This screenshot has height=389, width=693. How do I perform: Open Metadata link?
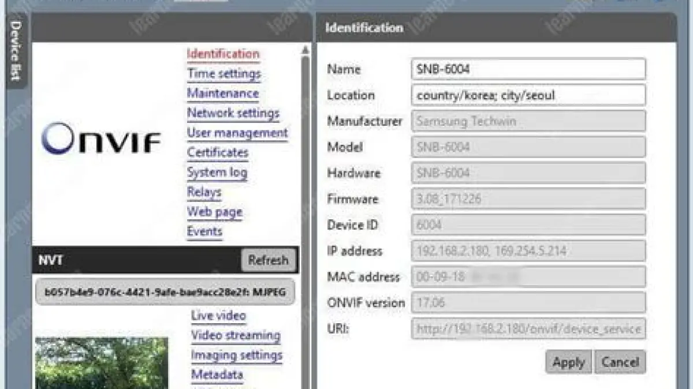click(x=217, y=375)
